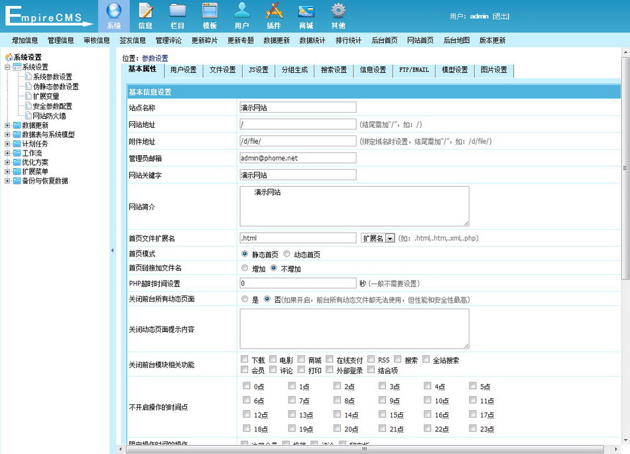
Task: Switch to the FTP/EMAIL tab
Action: 414,70
